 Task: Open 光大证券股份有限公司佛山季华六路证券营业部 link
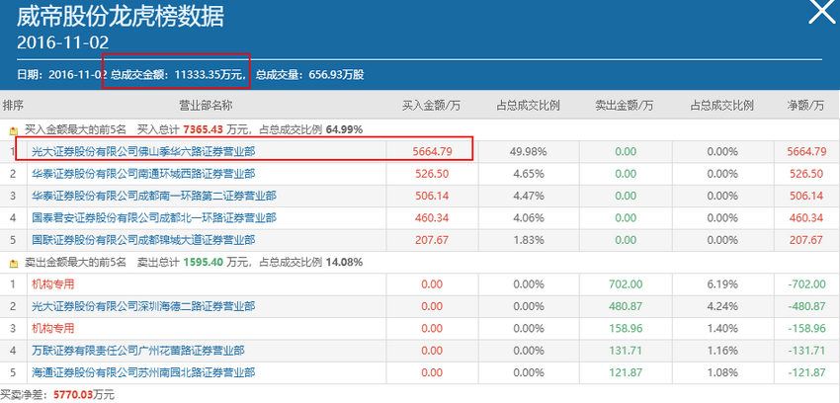143,152
